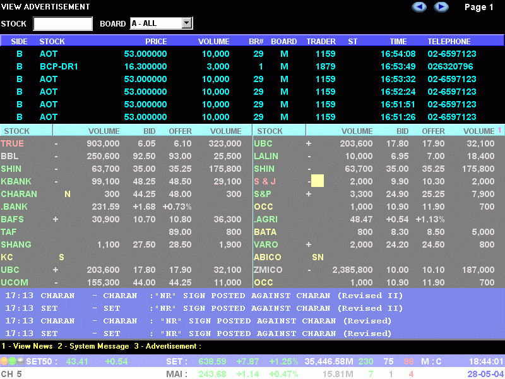Screen dimensions: 505x379
Task: Select the BCP-DR1 advertisement row
Action: (x=252, y=66)
